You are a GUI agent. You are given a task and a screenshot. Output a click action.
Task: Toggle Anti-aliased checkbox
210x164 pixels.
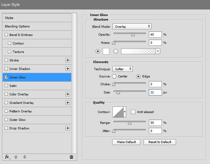[x=133, y=112]
